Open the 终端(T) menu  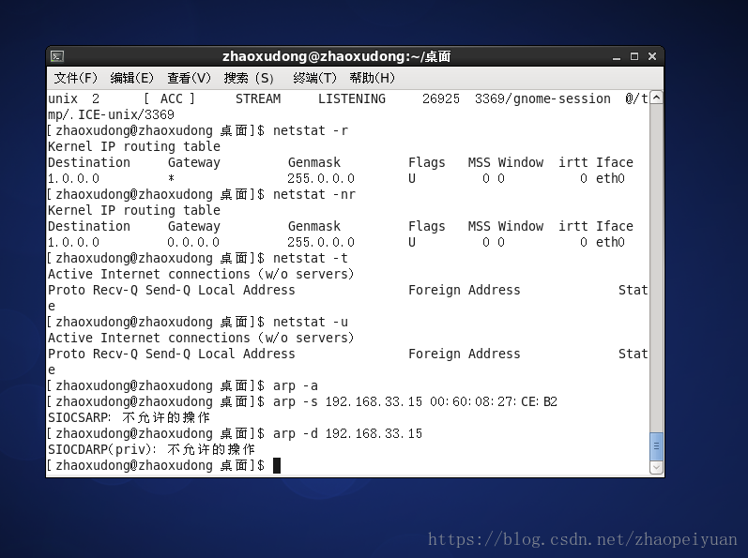314,78
